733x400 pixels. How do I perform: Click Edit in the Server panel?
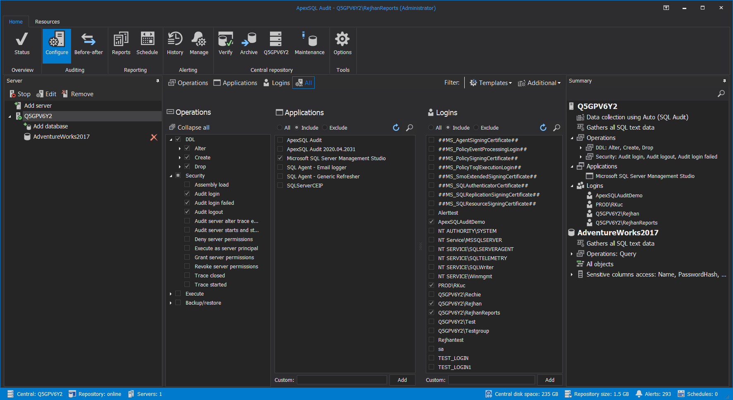tap(46, 94)
